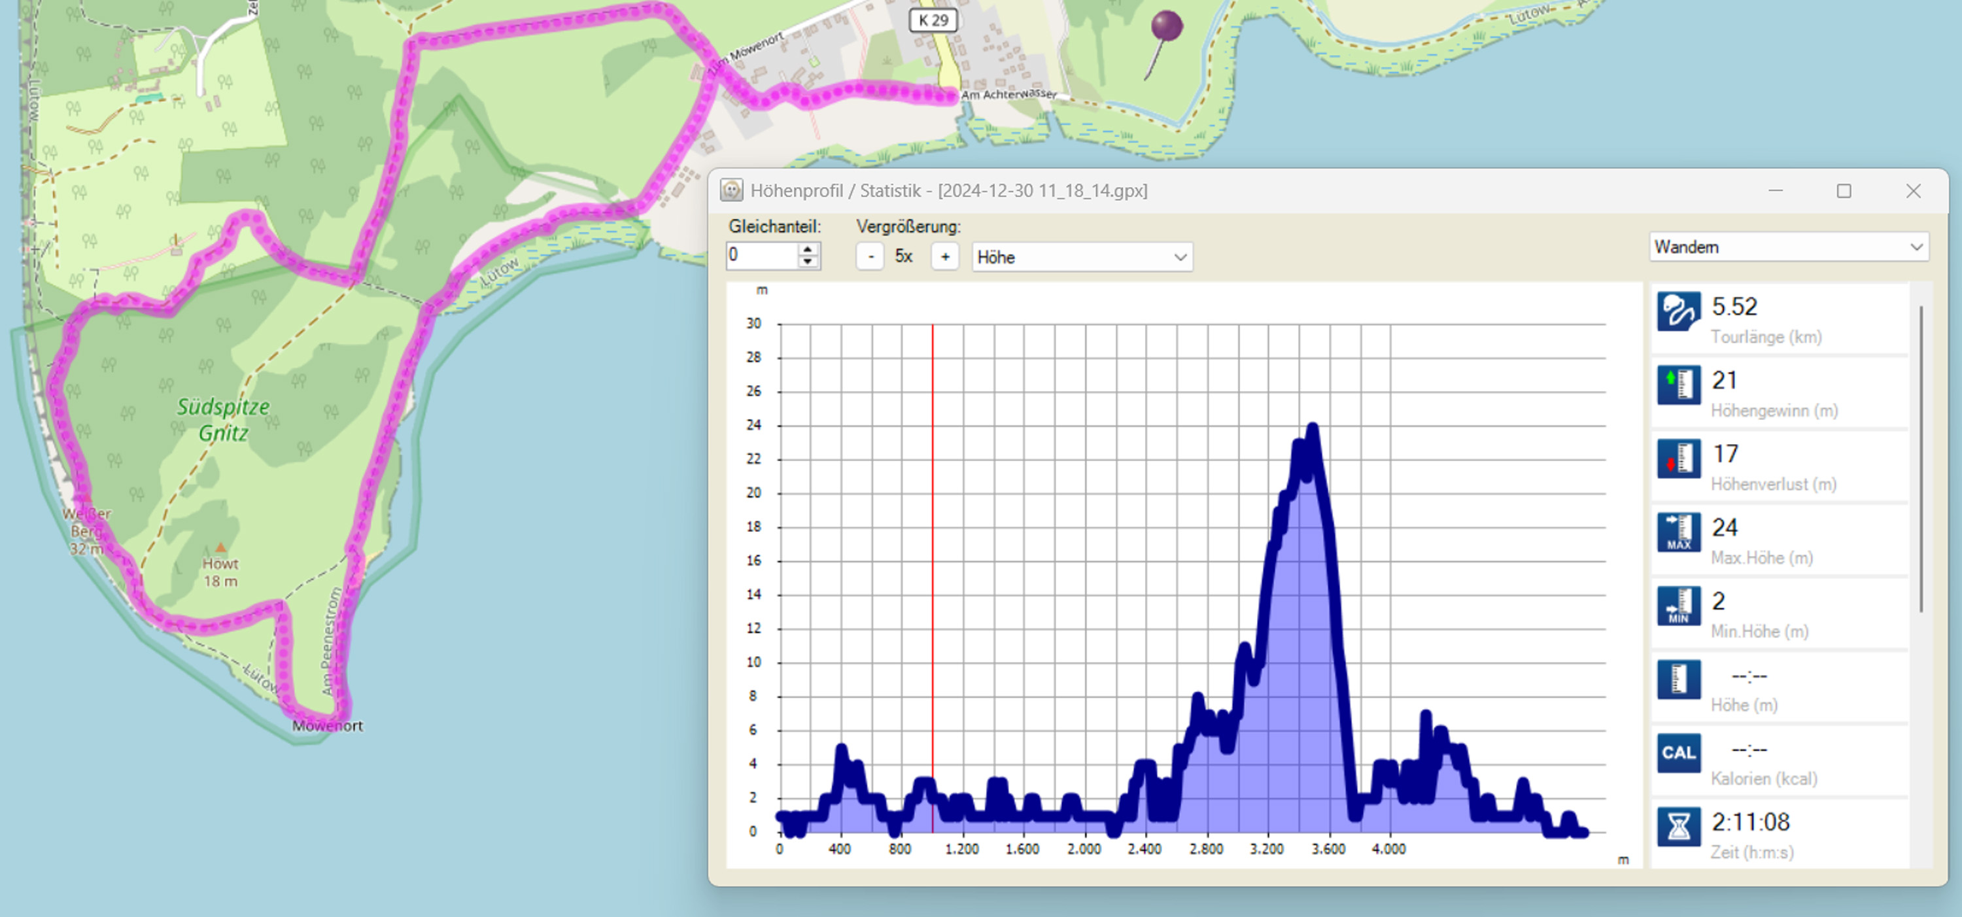Click the hourglass time icon
Viewport: 1962px width, 917px height.
click(x=1679, y=827)
